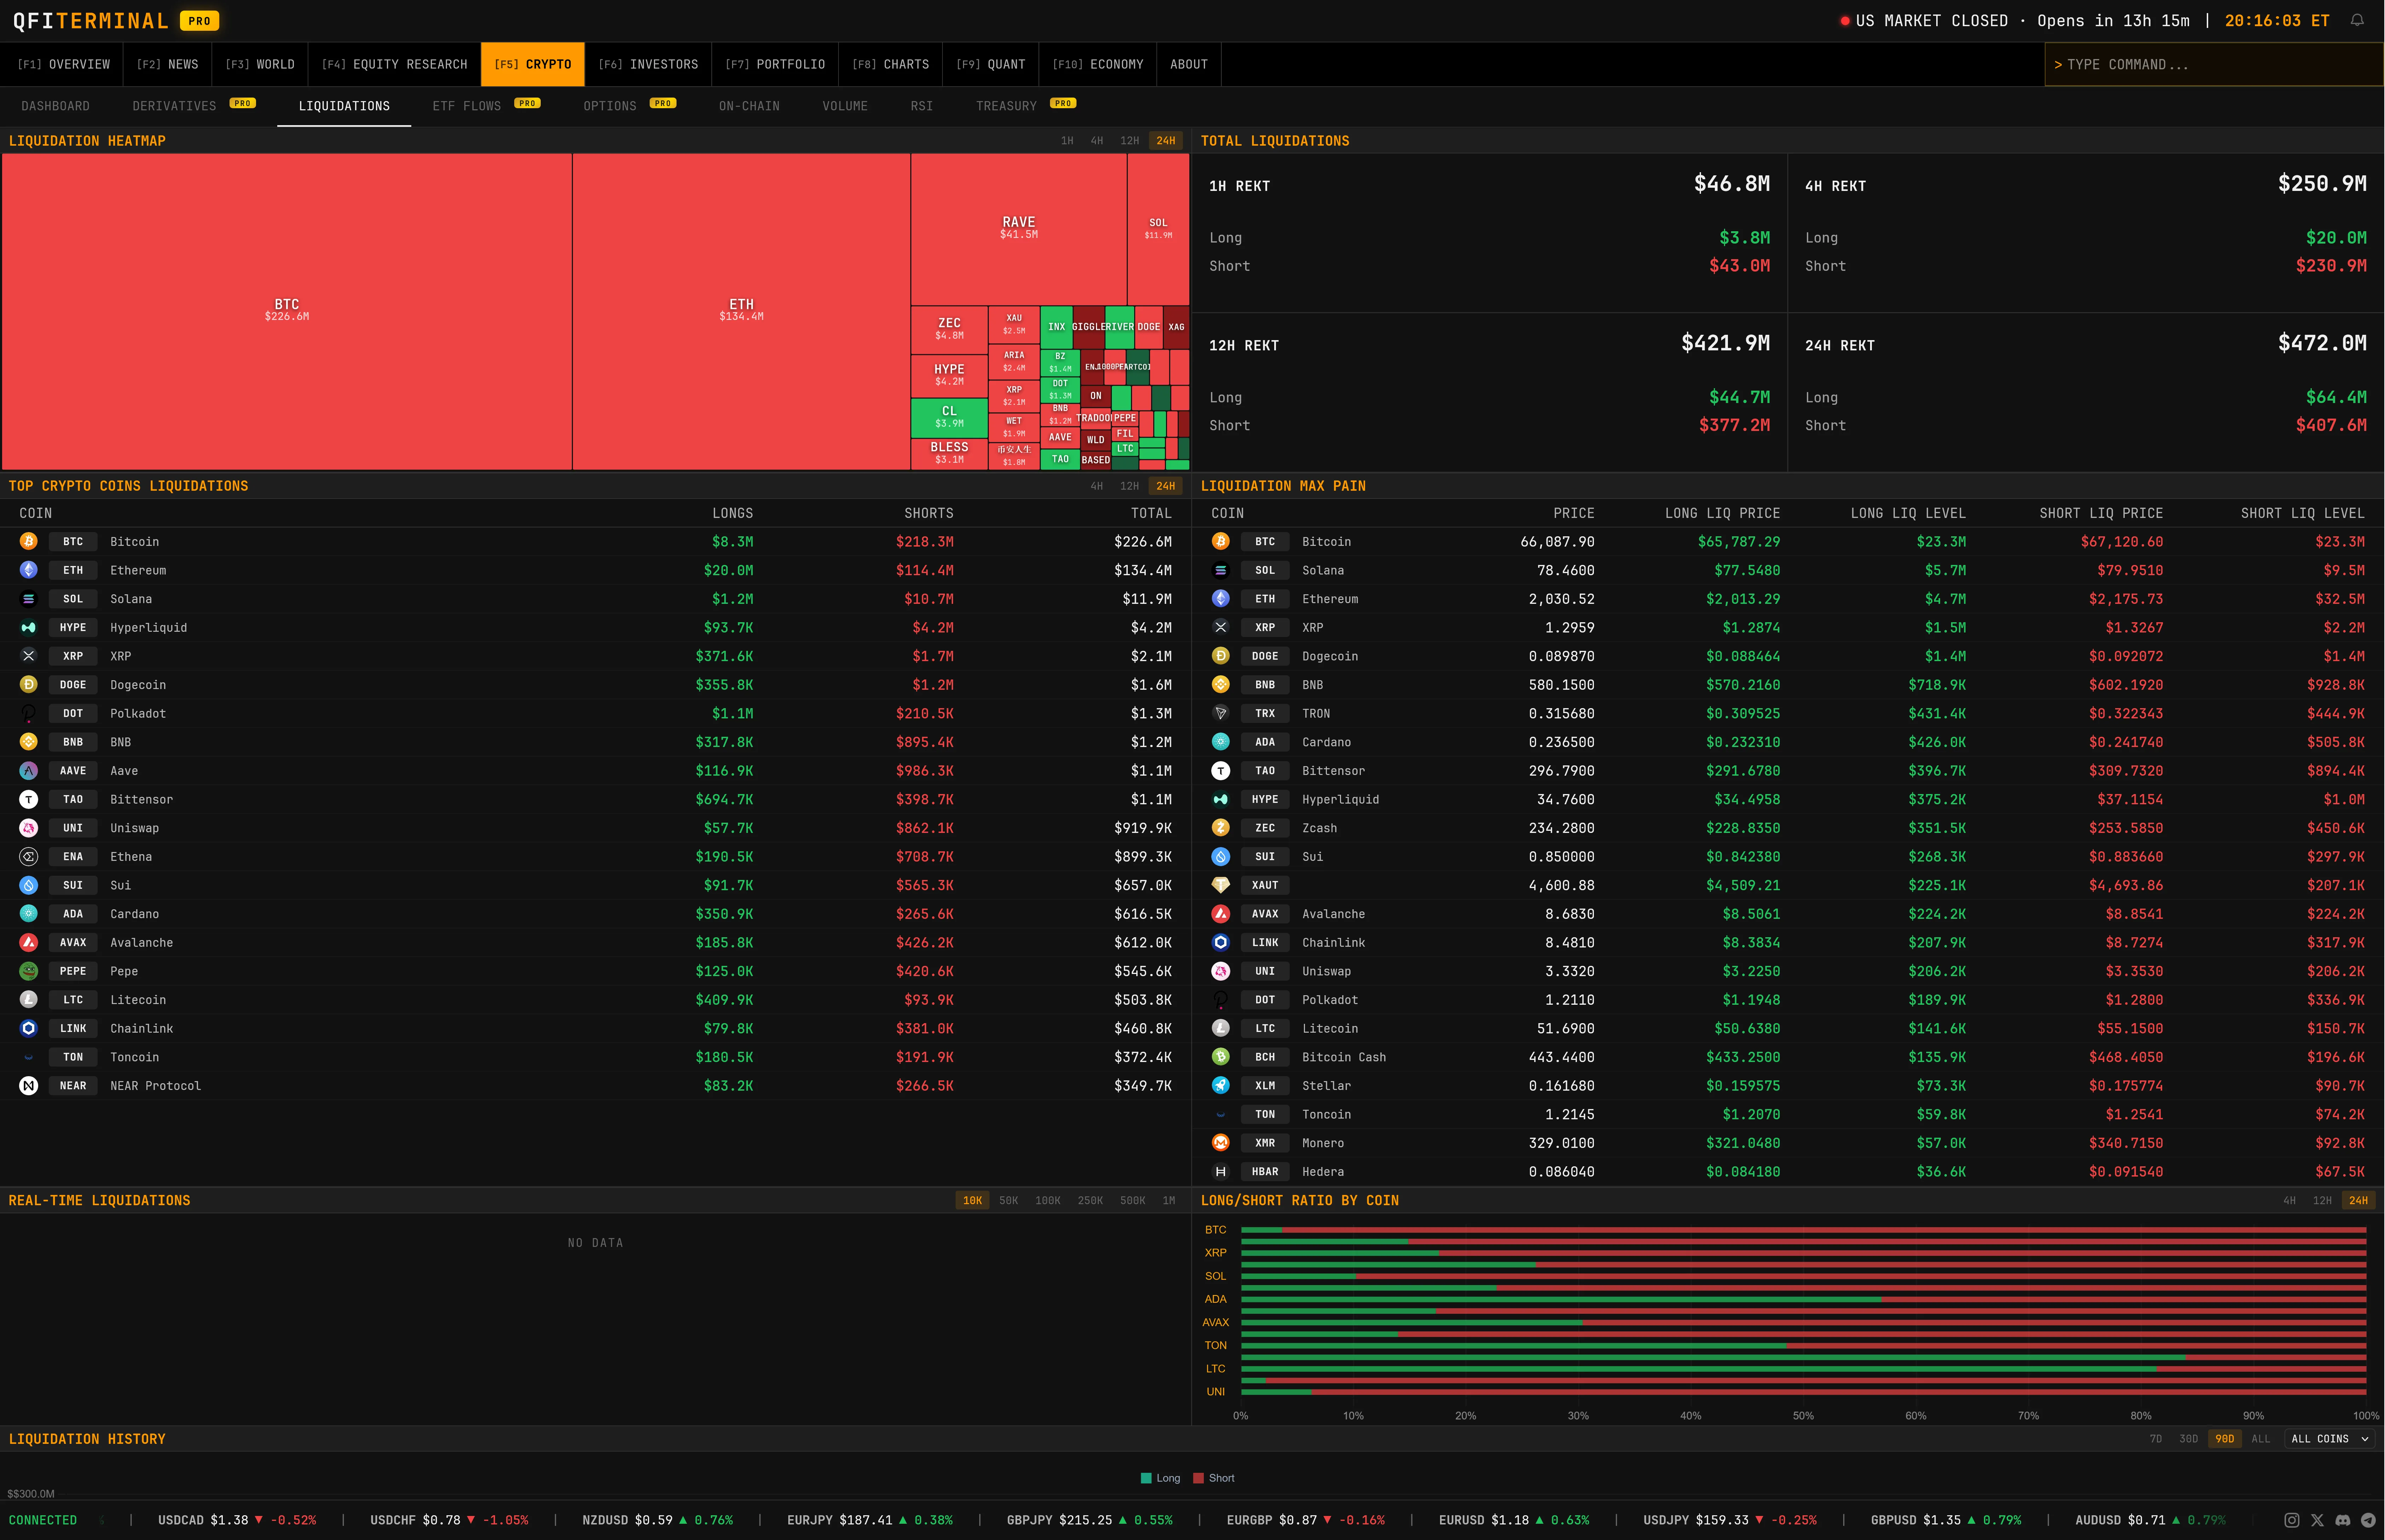
Task: Open the [F6] INVESTORS section
Action: pos(648,64)
